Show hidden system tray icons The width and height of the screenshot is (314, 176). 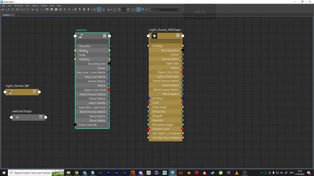pos(262,173)
